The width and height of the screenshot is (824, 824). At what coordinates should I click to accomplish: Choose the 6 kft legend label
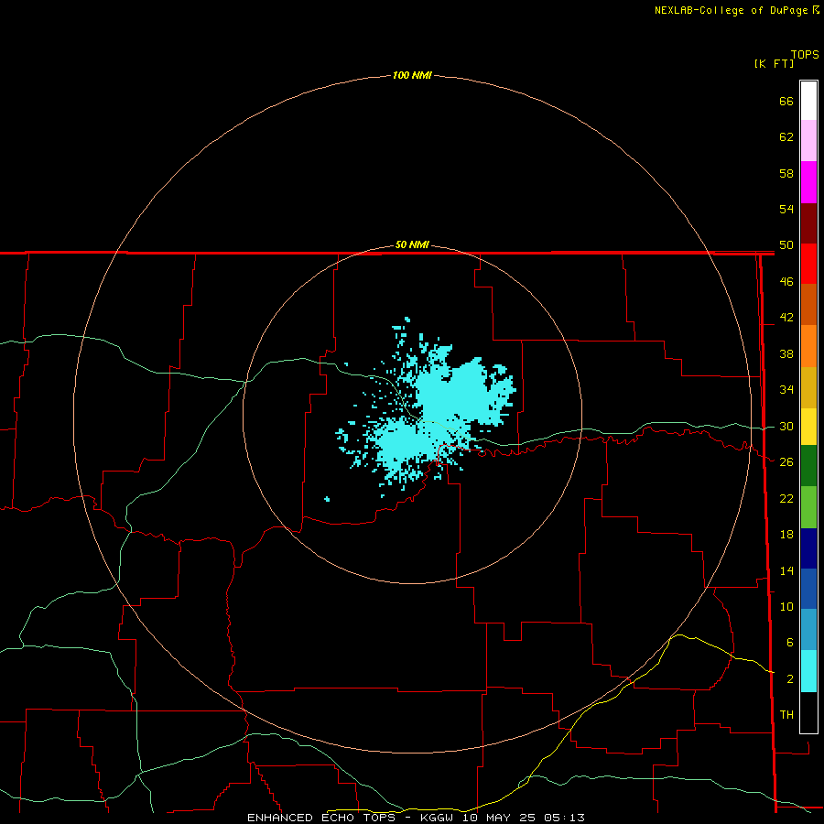pyautogui.click(x=789, y=643)
